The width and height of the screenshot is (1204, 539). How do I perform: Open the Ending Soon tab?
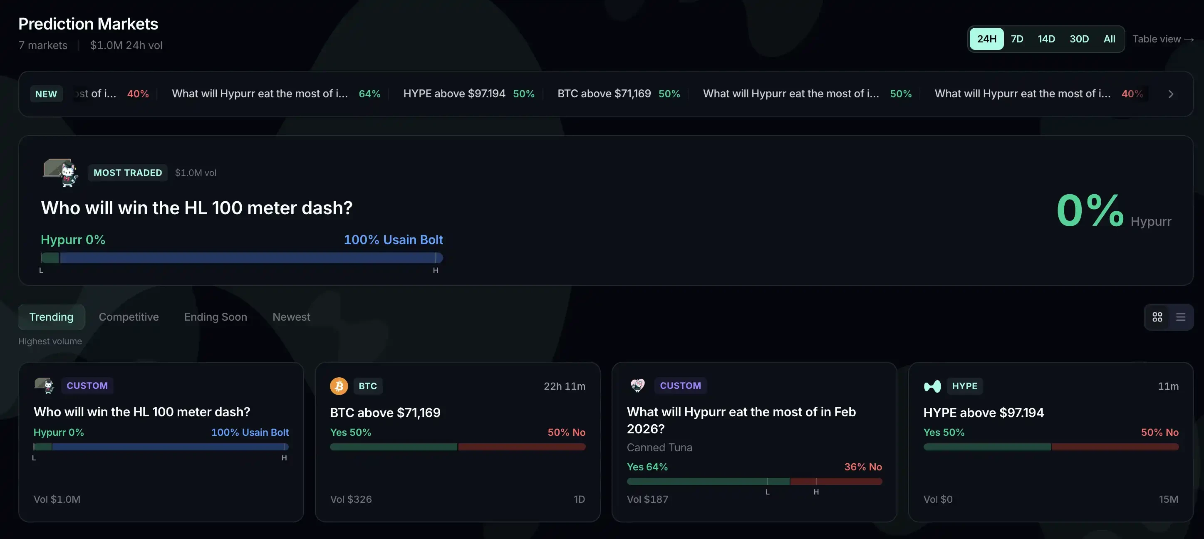pyautogui.click(x=216, y=316)
